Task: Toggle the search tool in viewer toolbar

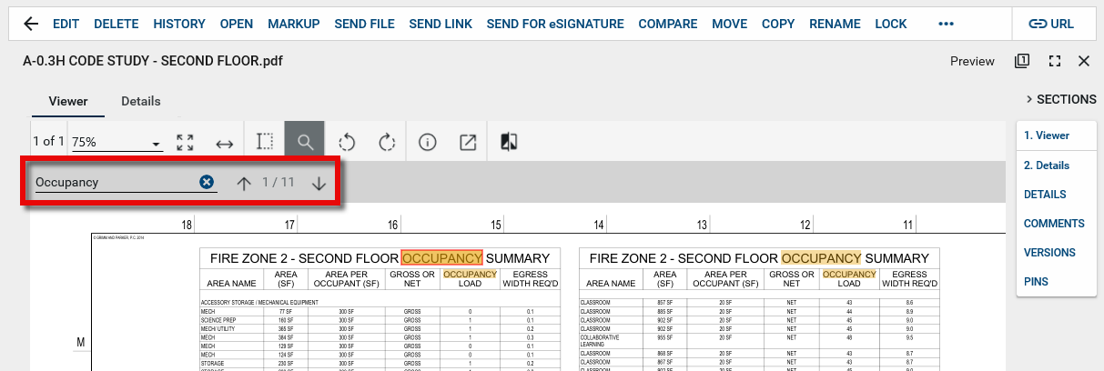Action: [305, 142]
